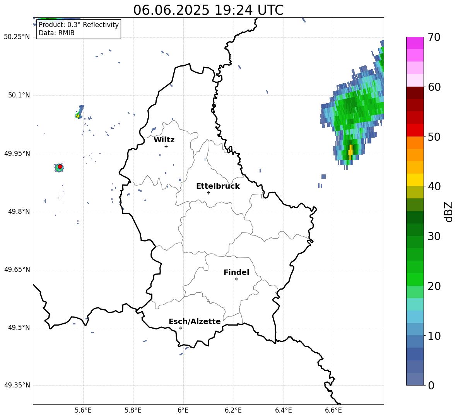Click the 70 tick on the colorbar
The height and width of the screenshot is (418, 458).
pyautogui.click(x=434, y=37)
